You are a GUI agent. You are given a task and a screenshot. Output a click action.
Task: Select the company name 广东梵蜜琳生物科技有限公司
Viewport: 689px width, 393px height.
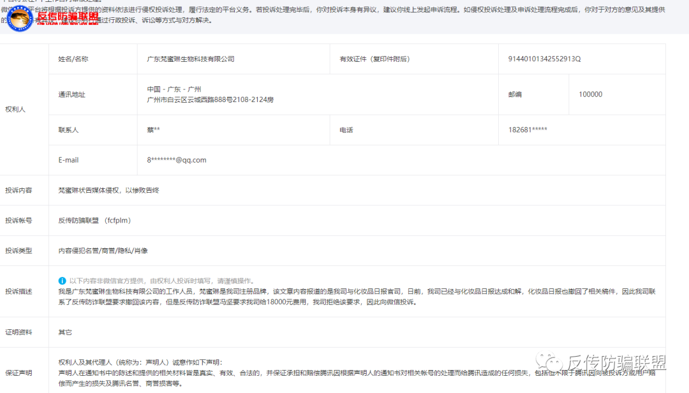click(191, 59)
